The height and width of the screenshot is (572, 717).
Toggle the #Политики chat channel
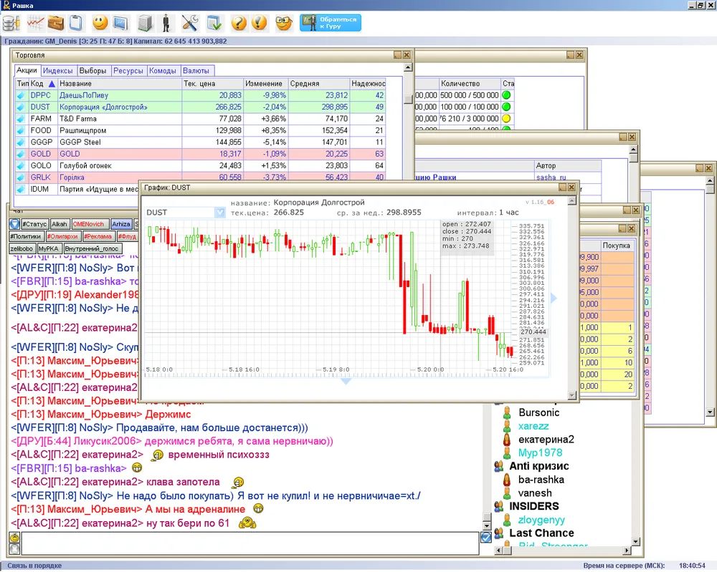(x=27, y=236)
